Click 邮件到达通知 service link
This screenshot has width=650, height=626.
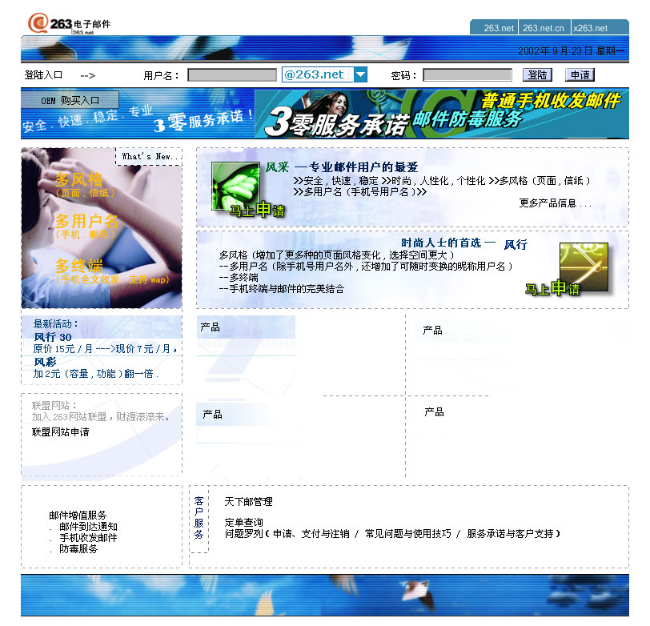click(88, 527)
